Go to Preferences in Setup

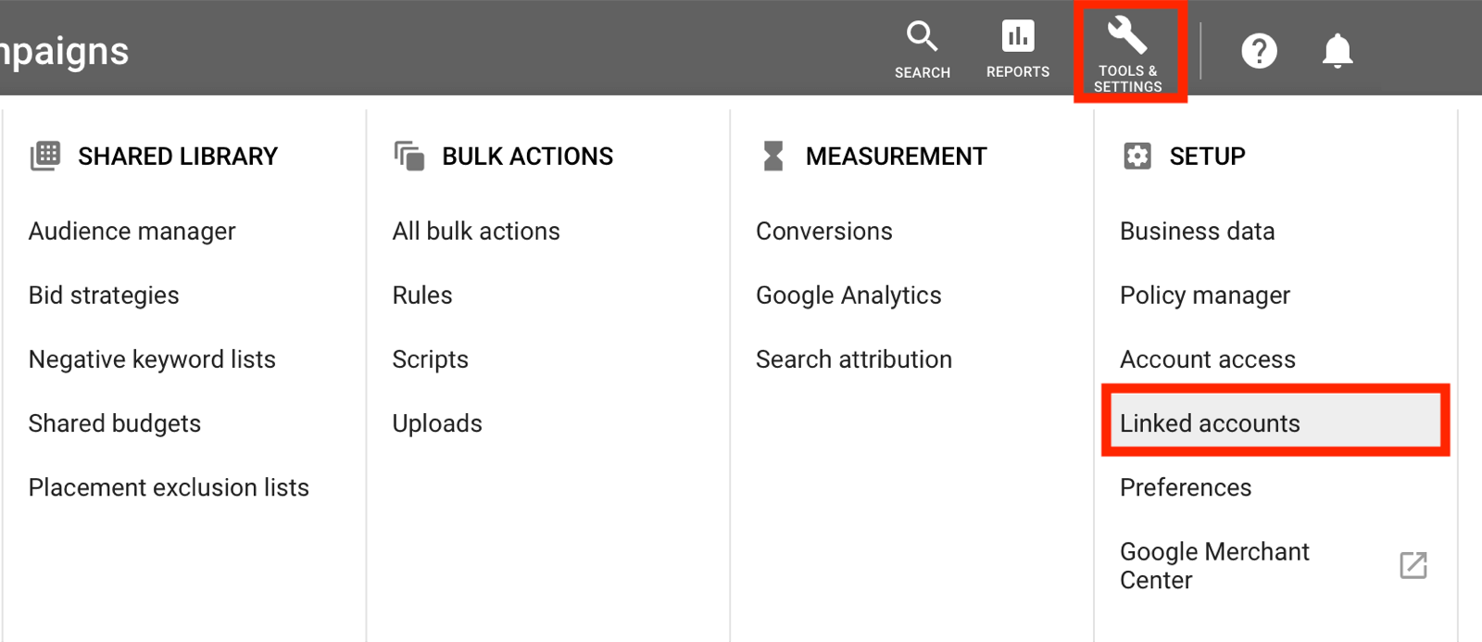(1186, 487)
